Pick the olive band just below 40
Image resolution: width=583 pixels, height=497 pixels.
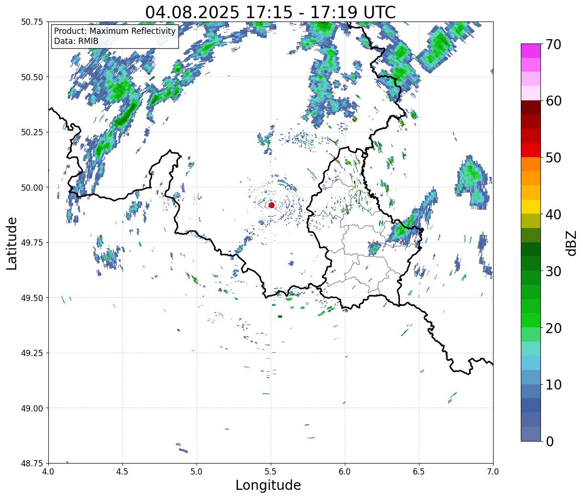pyautogui.click(x=531, y=221)
